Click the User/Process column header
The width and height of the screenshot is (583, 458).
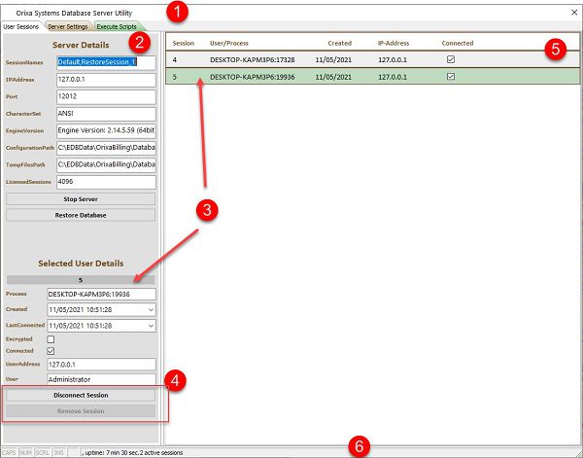(229, 43)
